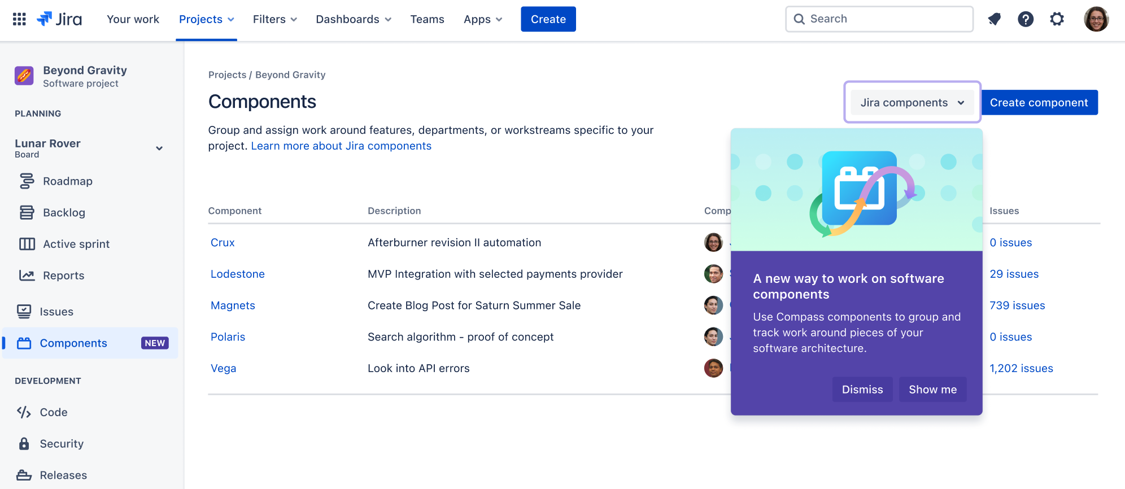Viewport: 1125px width, 489px height.
Task: Open the help question mark icon
Action: tap(1026, 19)
